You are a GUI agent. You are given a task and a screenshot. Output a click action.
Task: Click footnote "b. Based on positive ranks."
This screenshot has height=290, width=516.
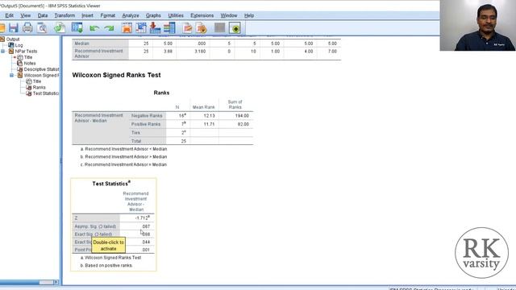pos(106,265)
